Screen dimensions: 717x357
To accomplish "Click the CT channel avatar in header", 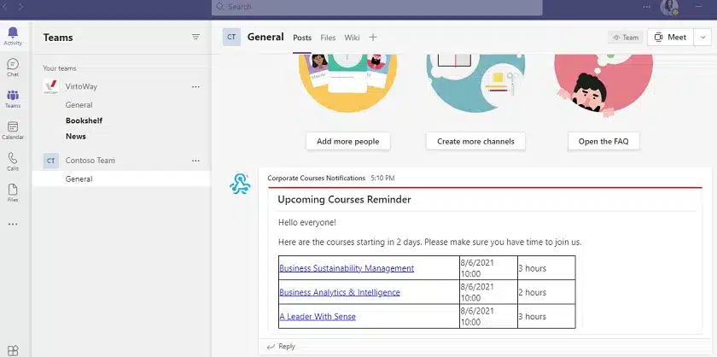I will click(x=232, y=37).
